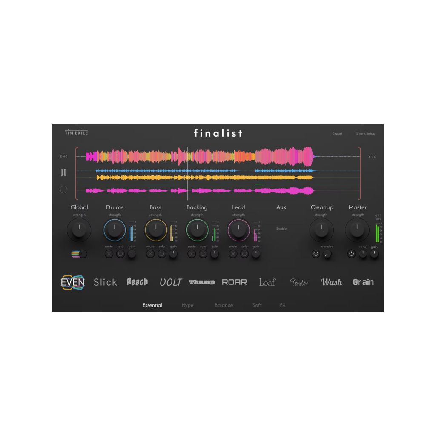Click the 0:48 start time label
The image size is (436, 436).
tap(64, 156)
